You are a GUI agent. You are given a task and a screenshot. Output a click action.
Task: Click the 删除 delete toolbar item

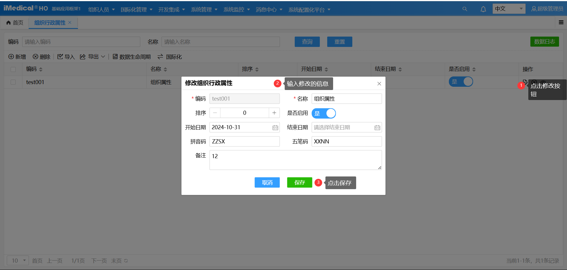(41, 57)
